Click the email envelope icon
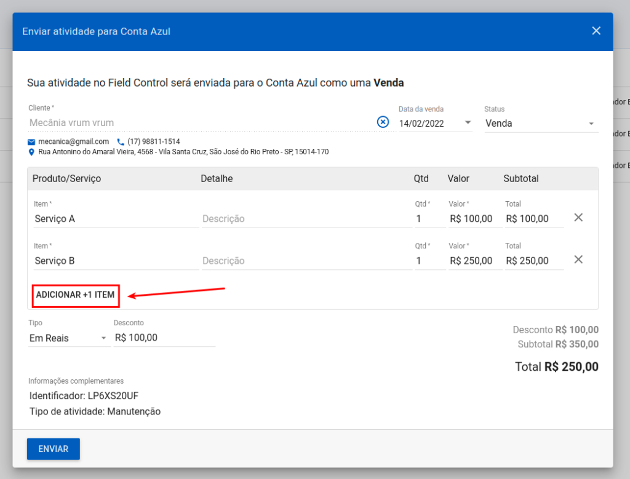The height and width of the screenshot is (479, 630). point(31,142)
